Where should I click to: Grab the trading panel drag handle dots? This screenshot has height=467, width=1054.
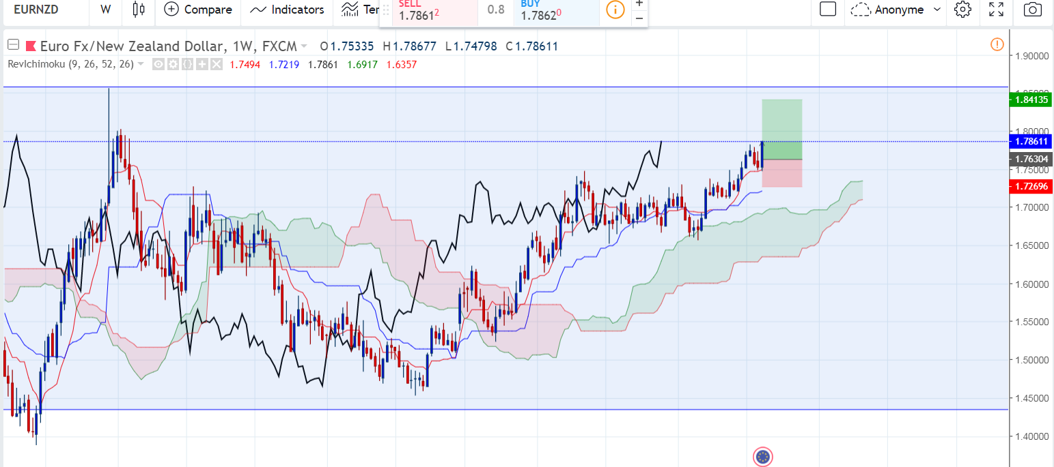tap(386, 10)
